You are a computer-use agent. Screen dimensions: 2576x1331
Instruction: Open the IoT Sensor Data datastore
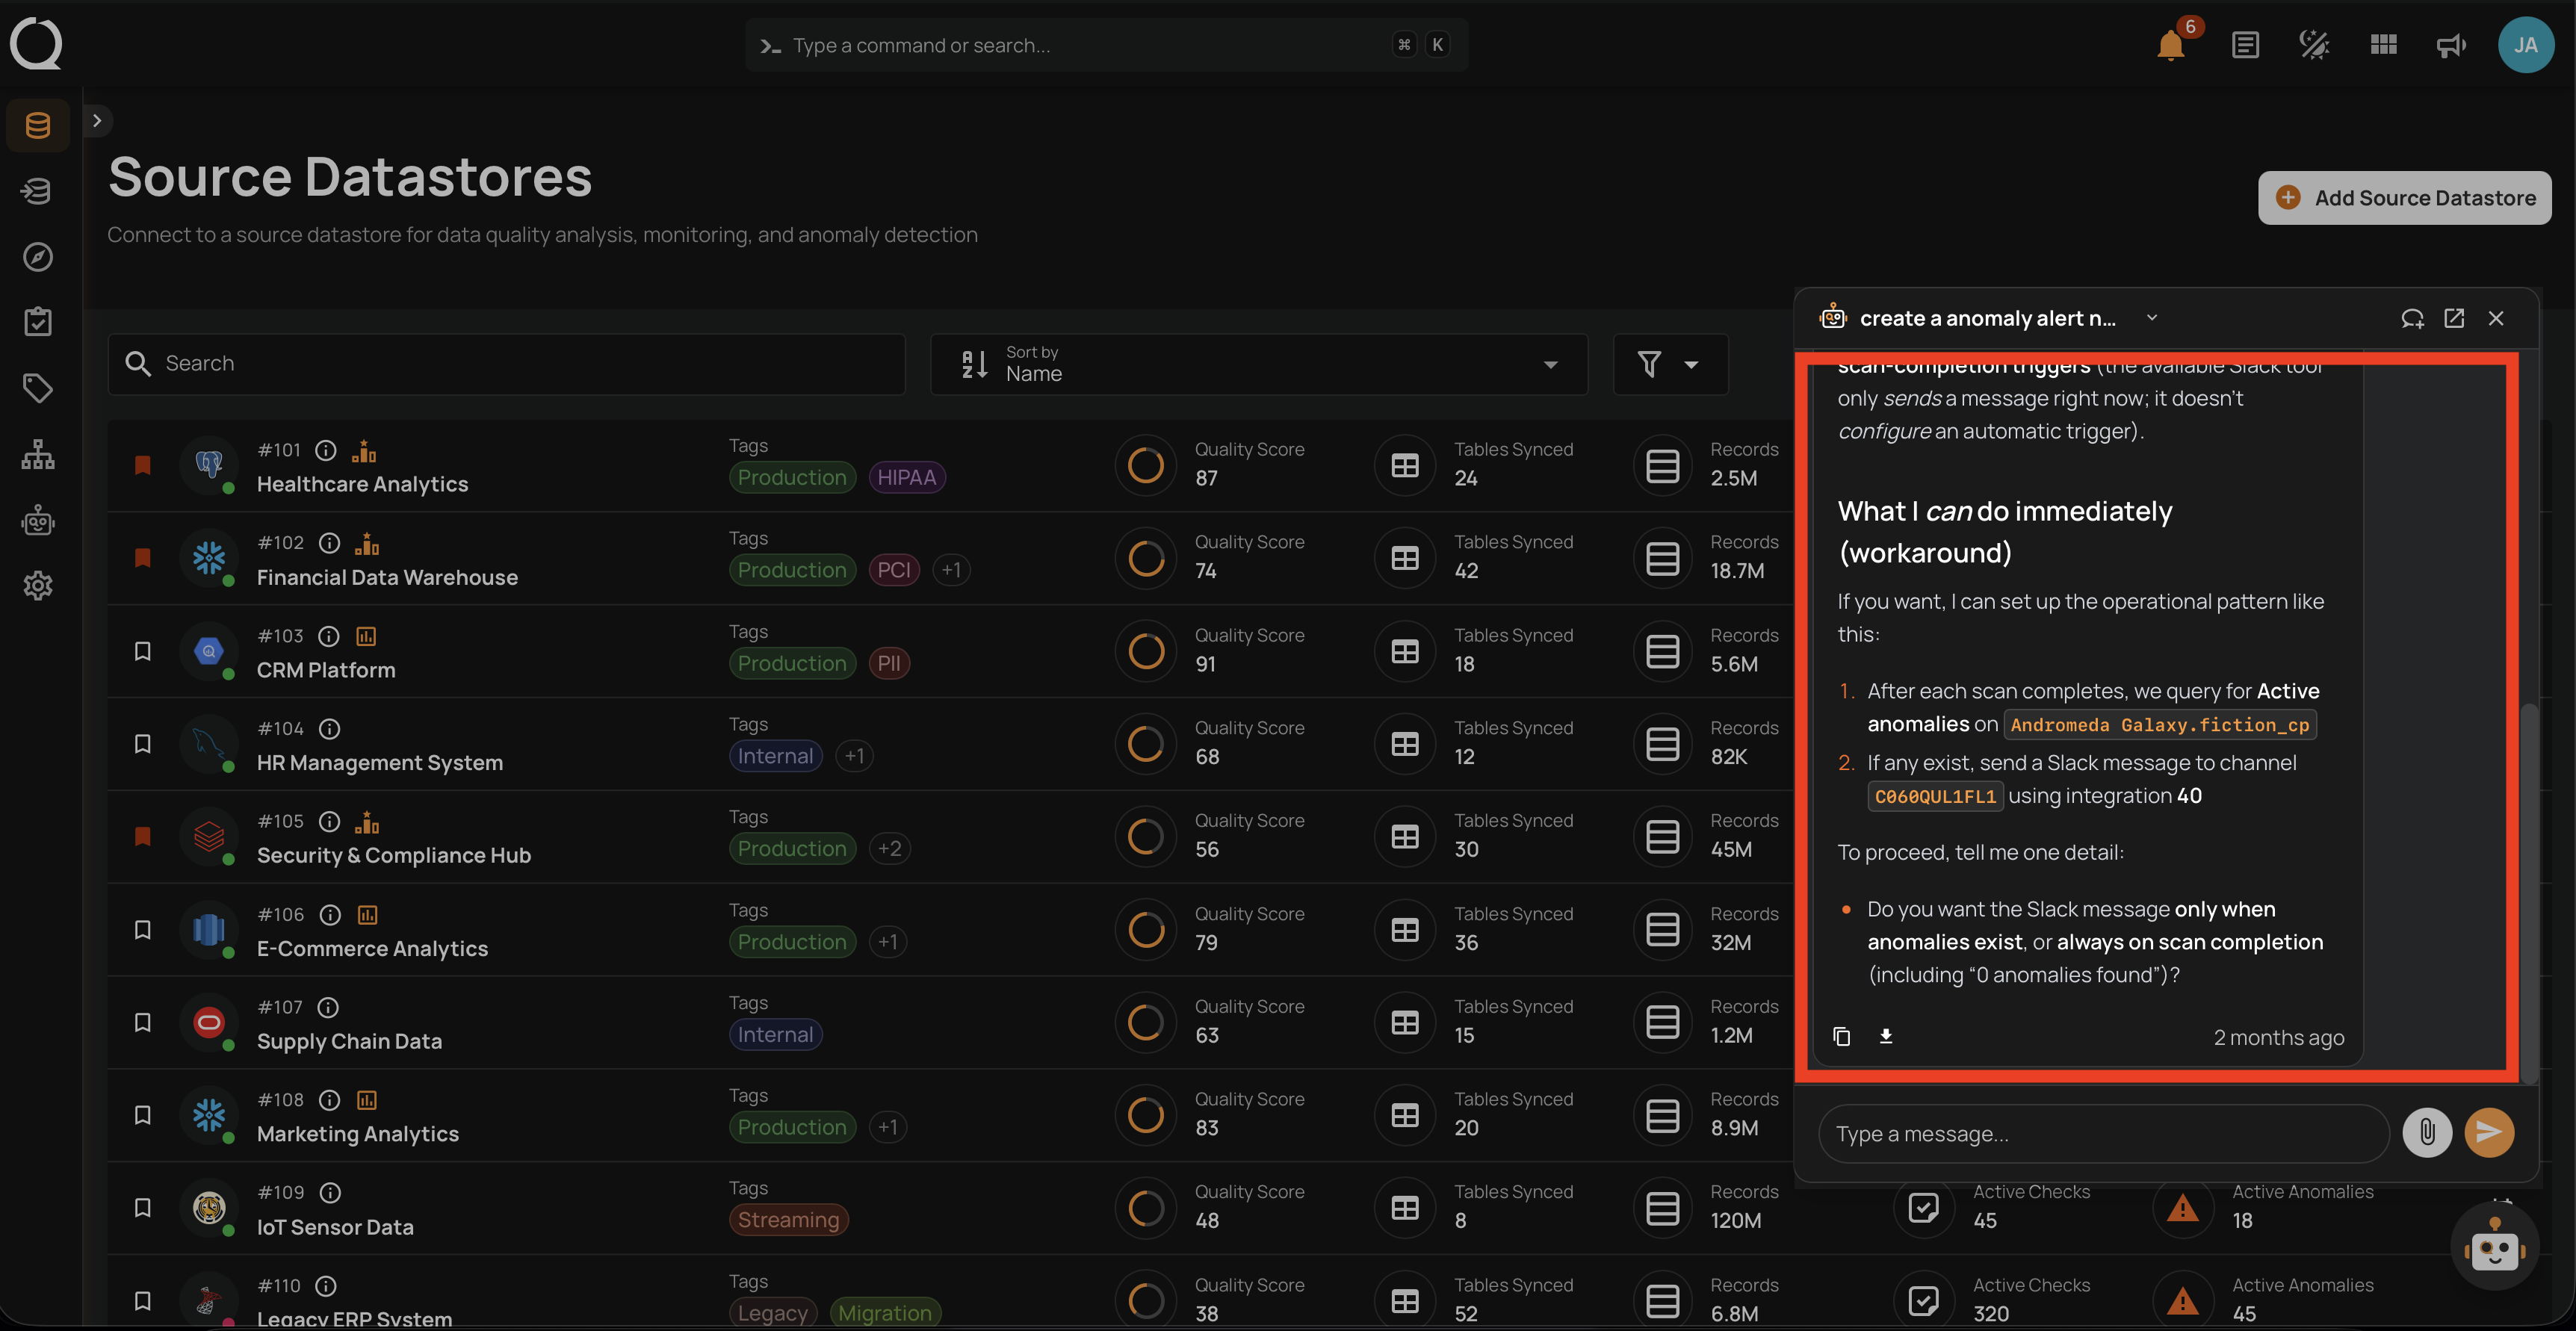click(335, 1227)
